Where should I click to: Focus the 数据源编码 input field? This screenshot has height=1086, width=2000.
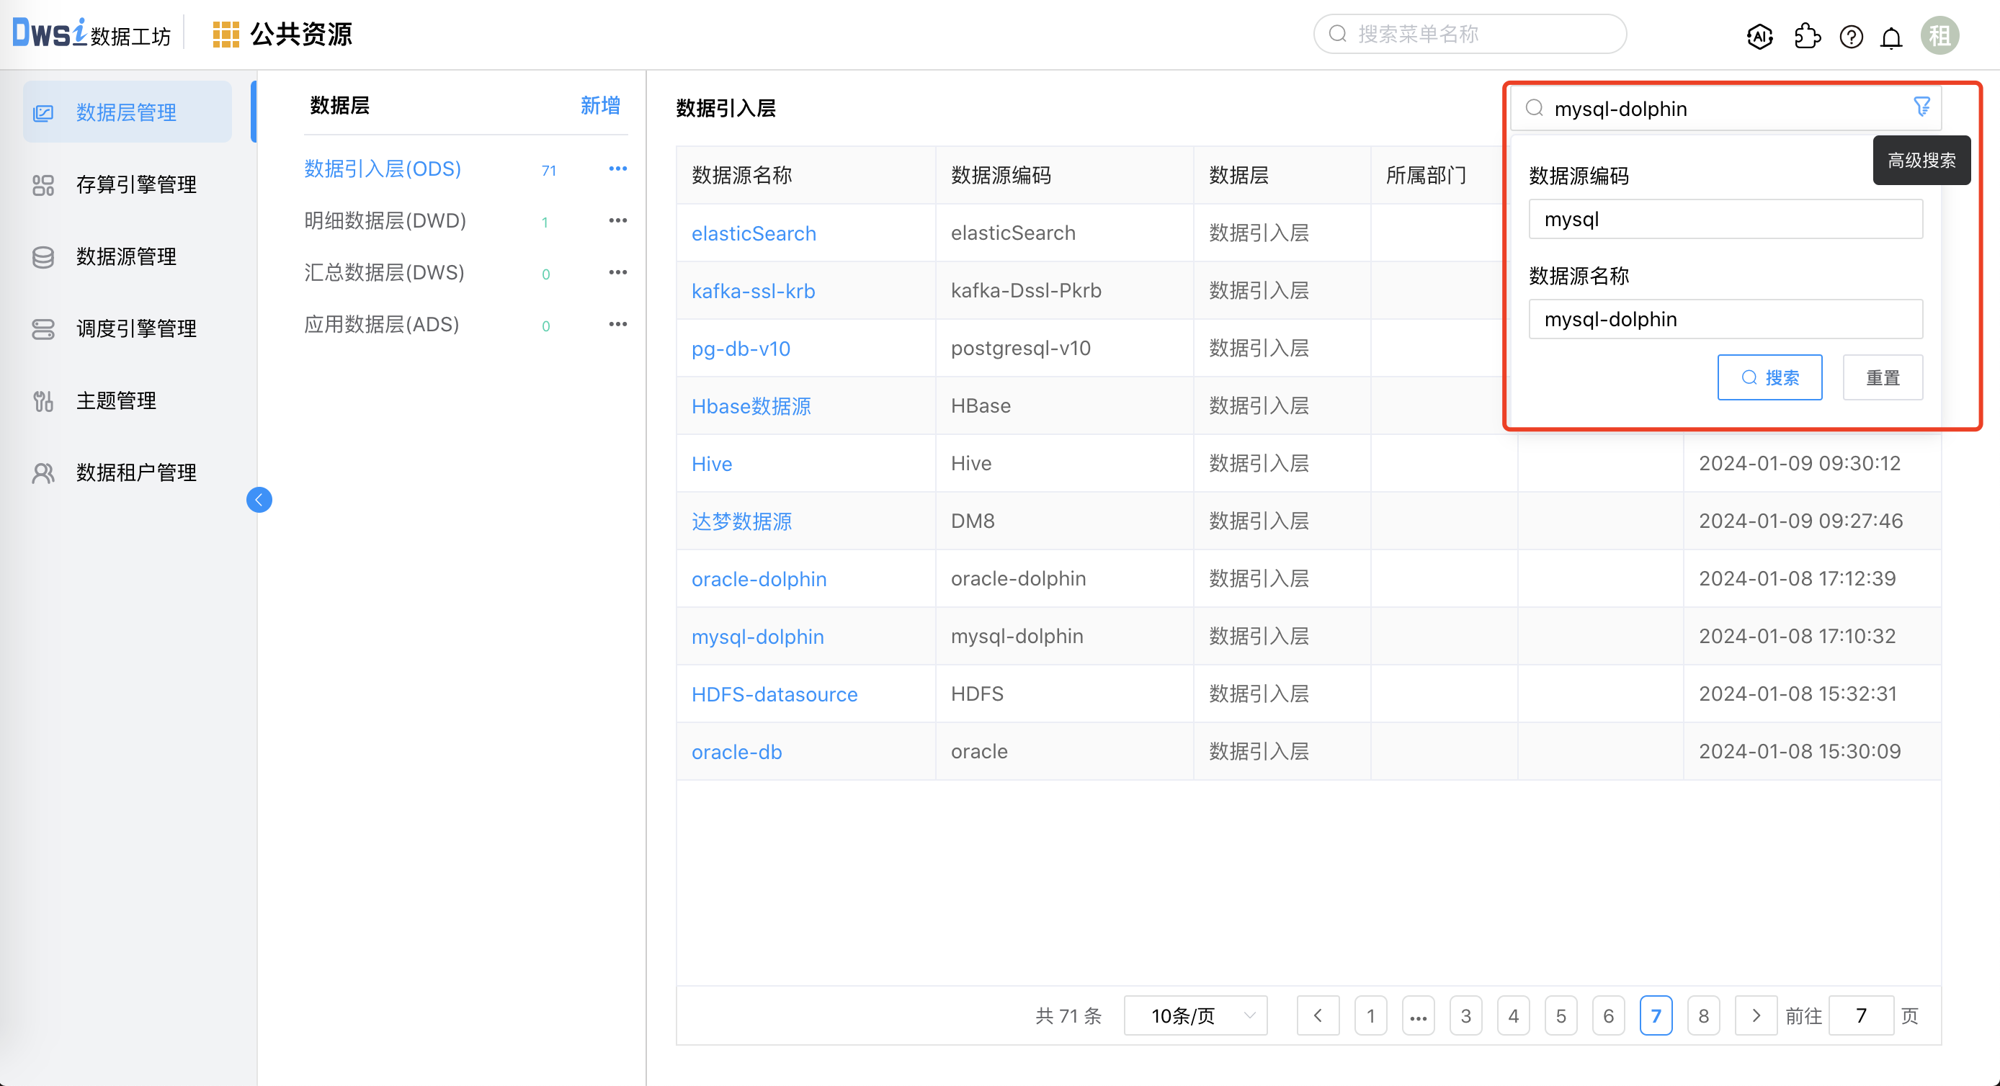pos(1726,219)
